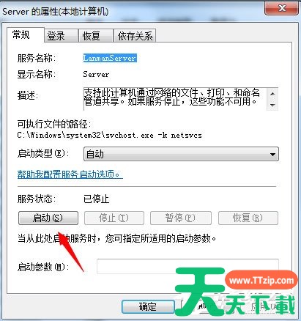301x321 pixels.
Task: Select the 依存关系 tab
Action: point(135,36)
